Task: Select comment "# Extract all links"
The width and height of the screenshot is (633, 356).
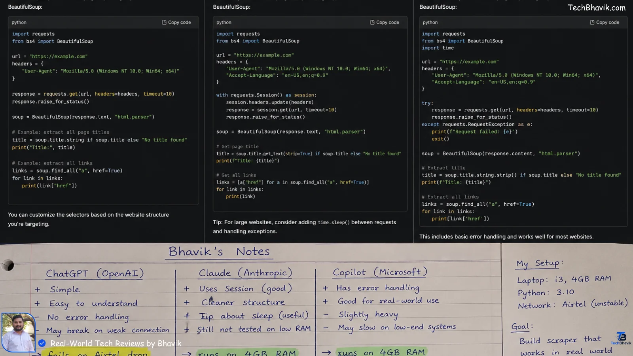Action: pos(450,197)
